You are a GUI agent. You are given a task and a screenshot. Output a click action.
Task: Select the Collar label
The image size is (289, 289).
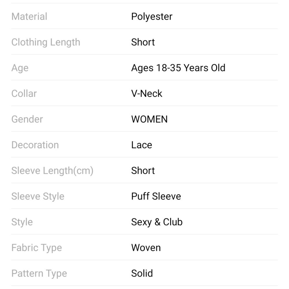tap(24, 93)
